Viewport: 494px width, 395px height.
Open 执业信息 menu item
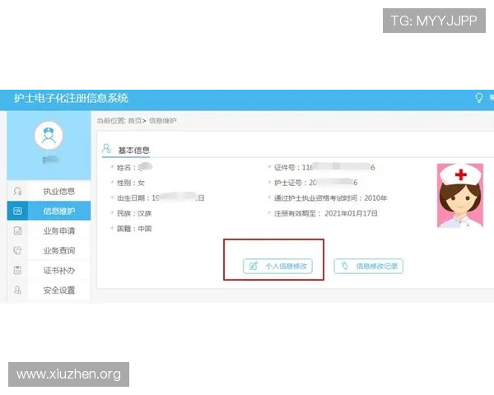point(59,191)
